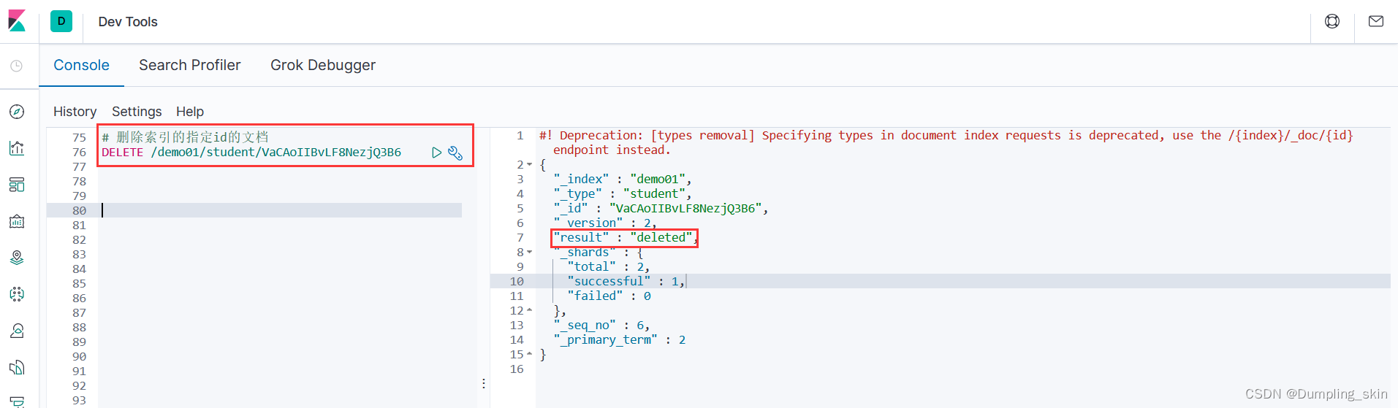Image resolution: width=1398 pixels, height=408 pixels.
Task: Click the "_id" value line
Action: point(661,208)
